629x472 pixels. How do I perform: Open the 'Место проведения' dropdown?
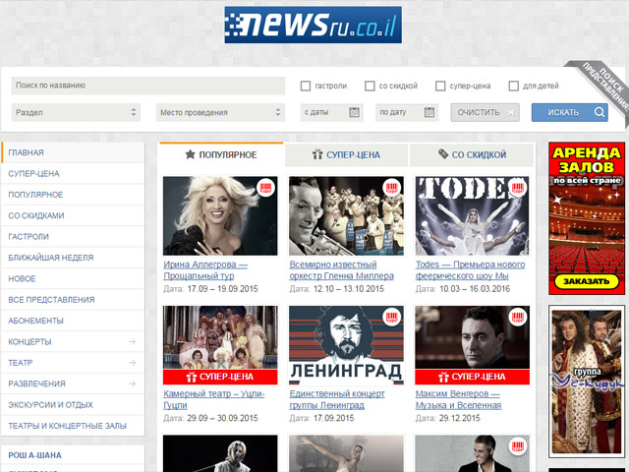220,112
